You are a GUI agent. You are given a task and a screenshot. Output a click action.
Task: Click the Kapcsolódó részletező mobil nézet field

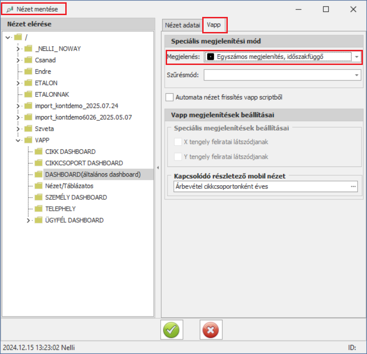click(x=260, y=187)
